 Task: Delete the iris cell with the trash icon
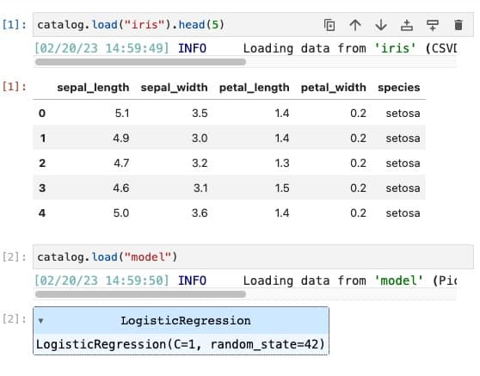(458, 25)
